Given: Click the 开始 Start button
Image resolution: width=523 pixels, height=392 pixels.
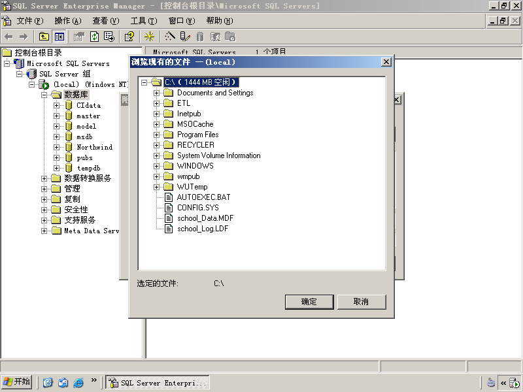Looking at the screenshot, I should (x=17, y=382).
